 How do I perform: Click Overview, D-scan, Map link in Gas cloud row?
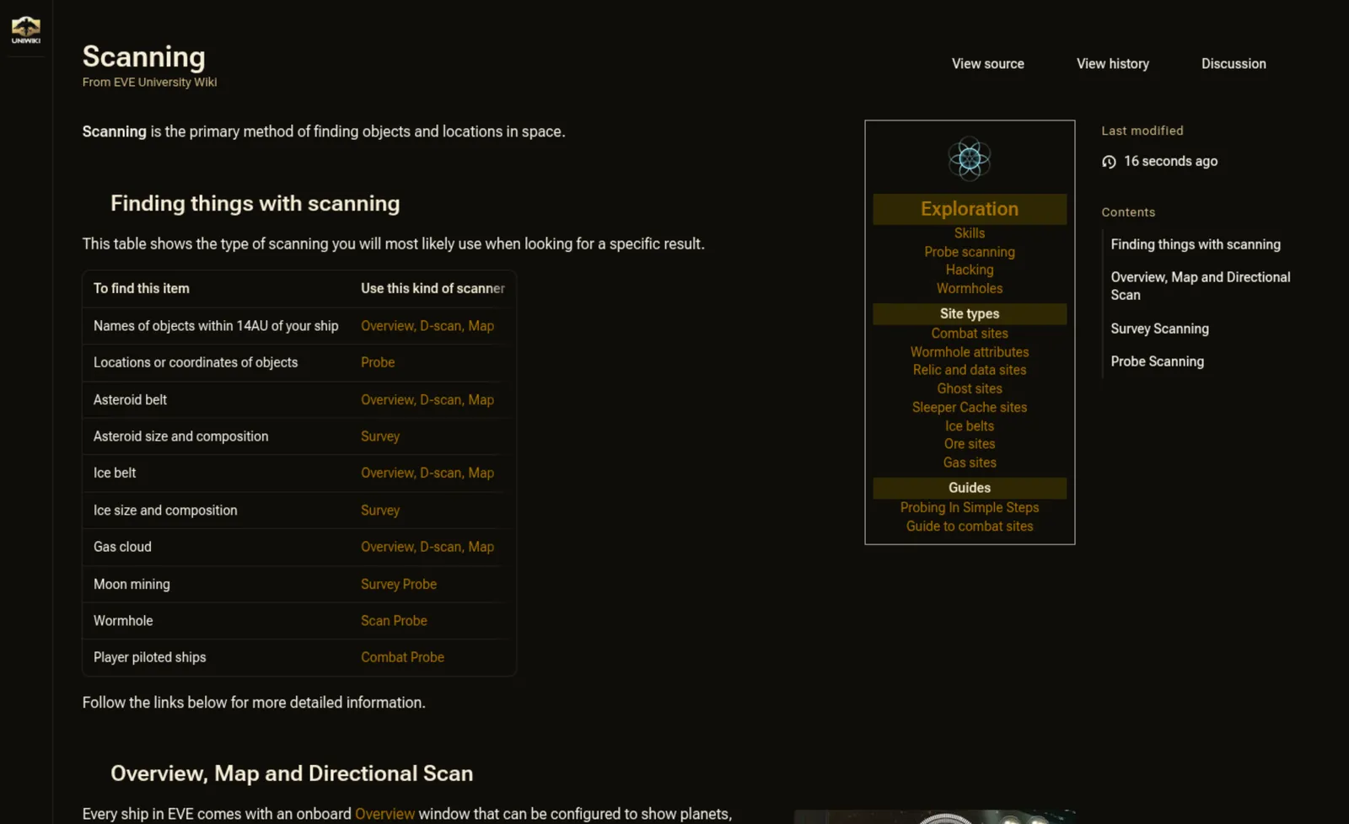click(x=427, y=547)
